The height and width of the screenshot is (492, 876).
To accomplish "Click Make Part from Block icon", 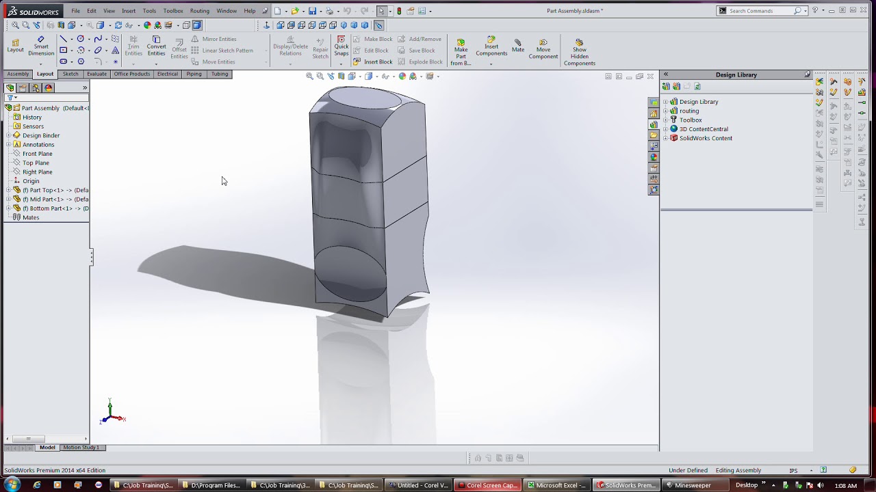I will 461,51.
